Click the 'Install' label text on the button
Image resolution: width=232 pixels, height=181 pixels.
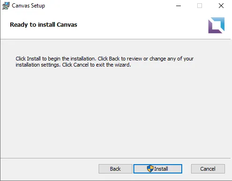[x=161, y=169]
